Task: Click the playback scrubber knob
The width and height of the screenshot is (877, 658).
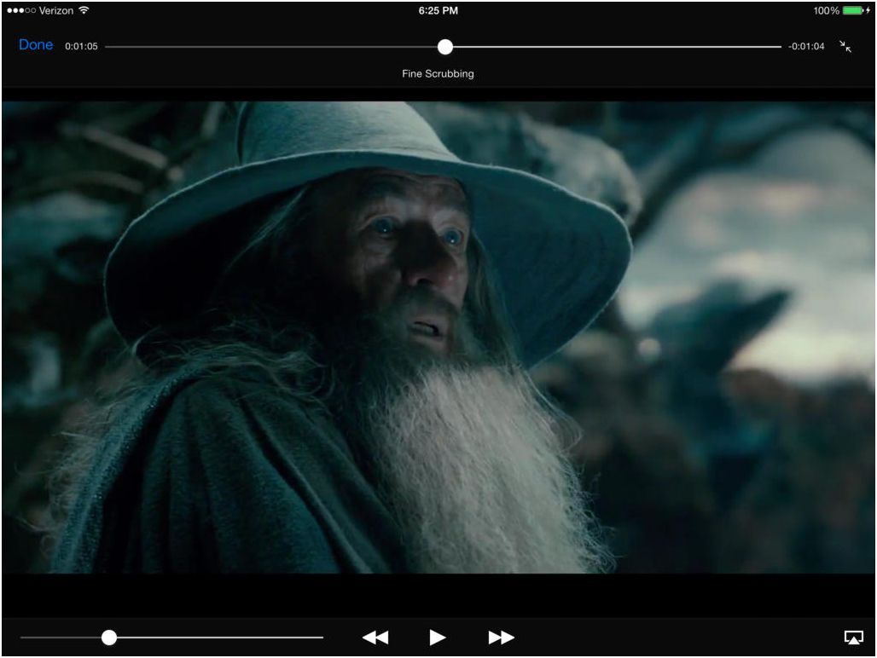Action: (x=445, y=47)
